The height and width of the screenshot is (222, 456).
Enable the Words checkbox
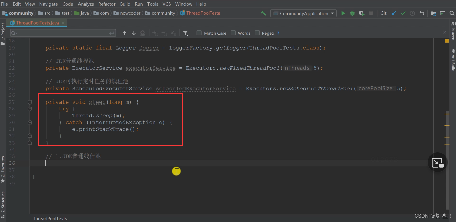233,33
